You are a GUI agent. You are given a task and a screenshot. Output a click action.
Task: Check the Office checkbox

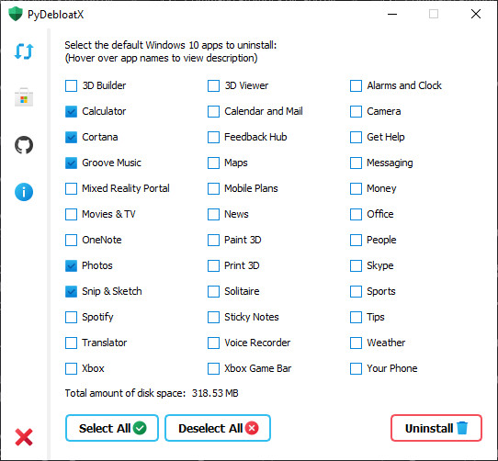coord(356,214)
